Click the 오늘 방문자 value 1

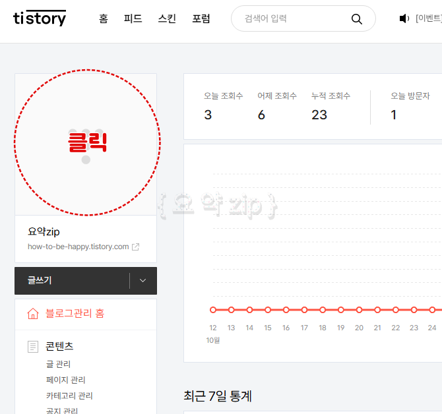click(x=394, y=115)
